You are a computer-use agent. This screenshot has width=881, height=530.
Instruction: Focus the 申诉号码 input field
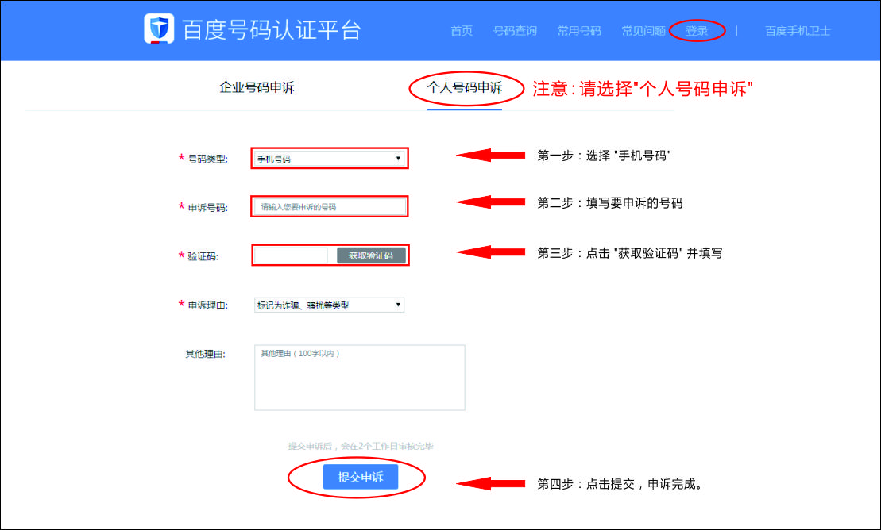329,207
